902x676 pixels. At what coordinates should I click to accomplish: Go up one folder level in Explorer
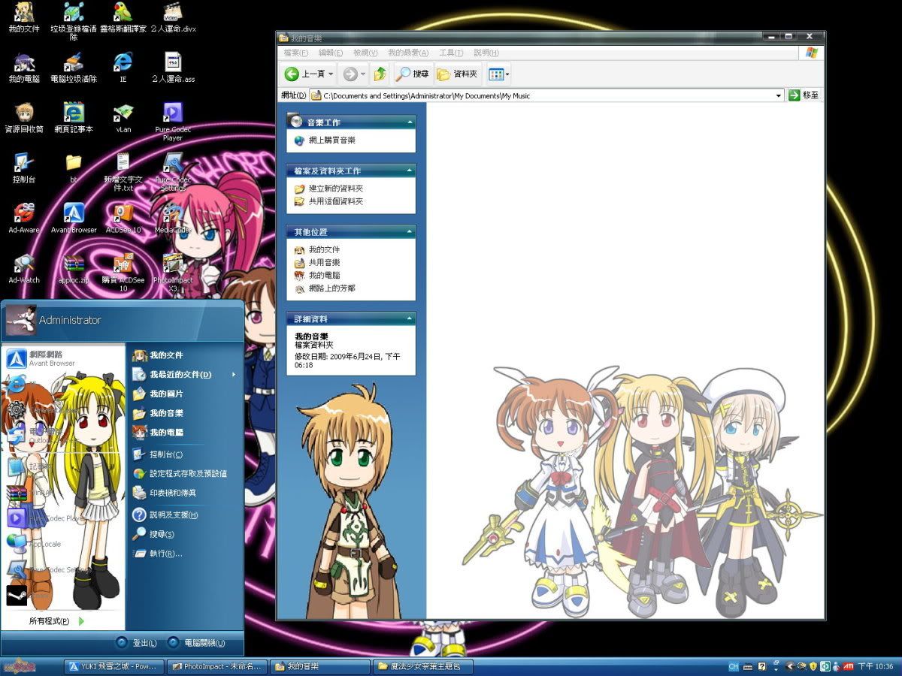pyautogui.click(x=380, y=74)
